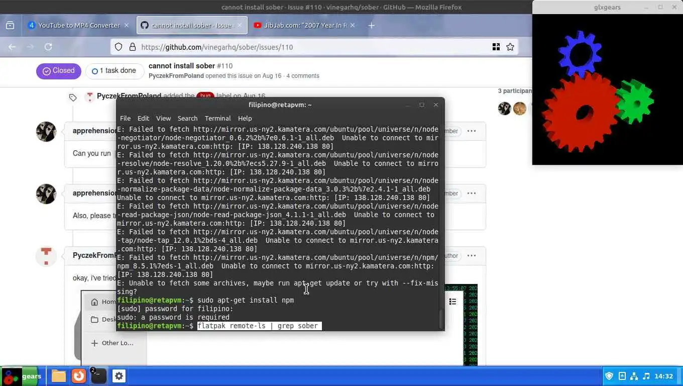683x386 pixels.
Task: Open terminal View menu
Action: pyautogui.click(x=163, y=118)
